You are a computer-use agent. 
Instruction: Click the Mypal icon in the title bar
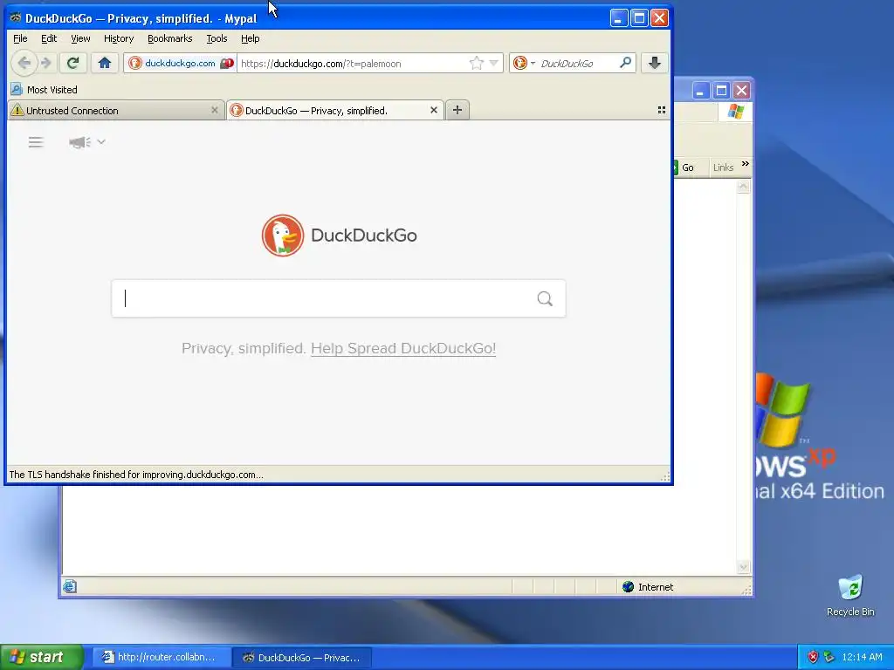(16, 17)
